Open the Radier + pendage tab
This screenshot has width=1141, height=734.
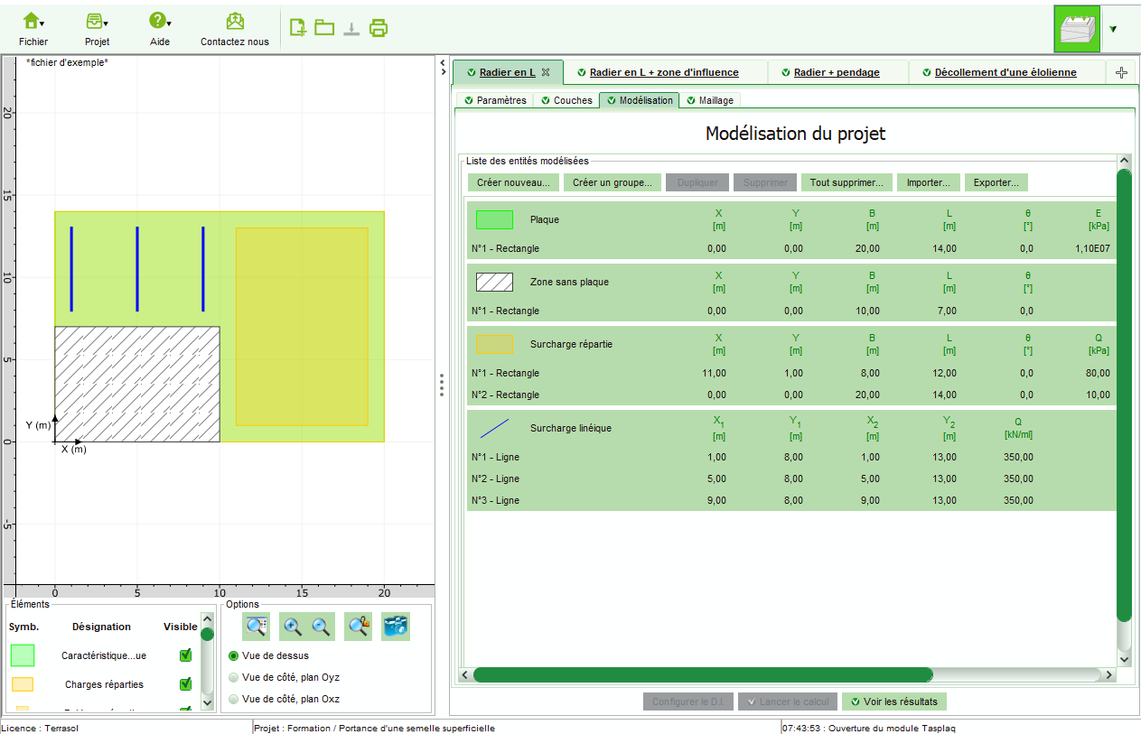click(837, 72)
